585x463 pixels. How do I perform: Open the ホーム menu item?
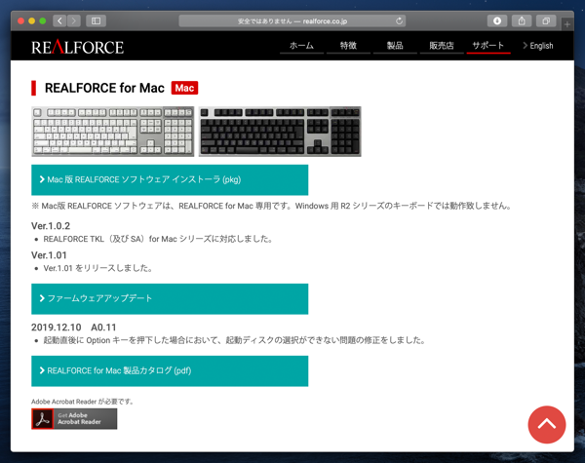pos(301,46)
